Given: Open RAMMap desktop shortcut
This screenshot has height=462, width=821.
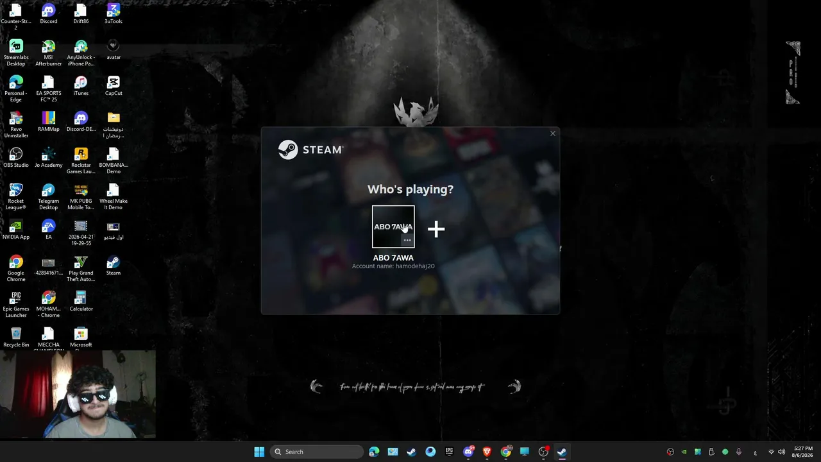Looking at the screenshot, I should click(48, 122).
